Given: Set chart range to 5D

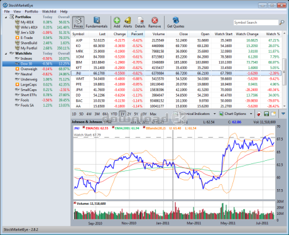Looking at the screenshot, I should click(x=82, y=114).
